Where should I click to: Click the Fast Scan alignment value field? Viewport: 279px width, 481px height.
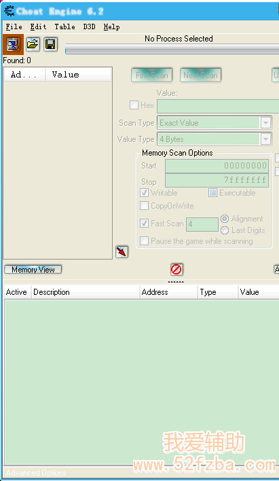(x=202, y=224)
